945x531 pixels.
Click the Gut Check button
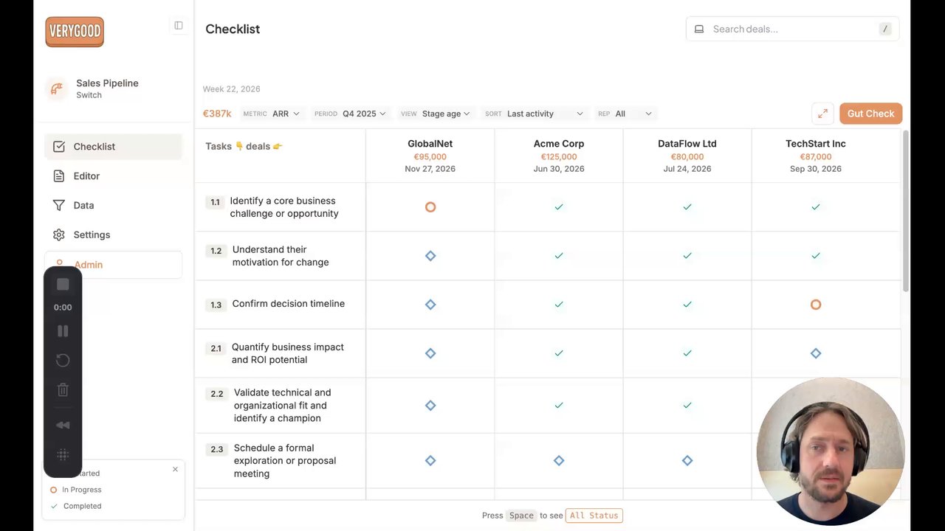[x=870, y=114]
